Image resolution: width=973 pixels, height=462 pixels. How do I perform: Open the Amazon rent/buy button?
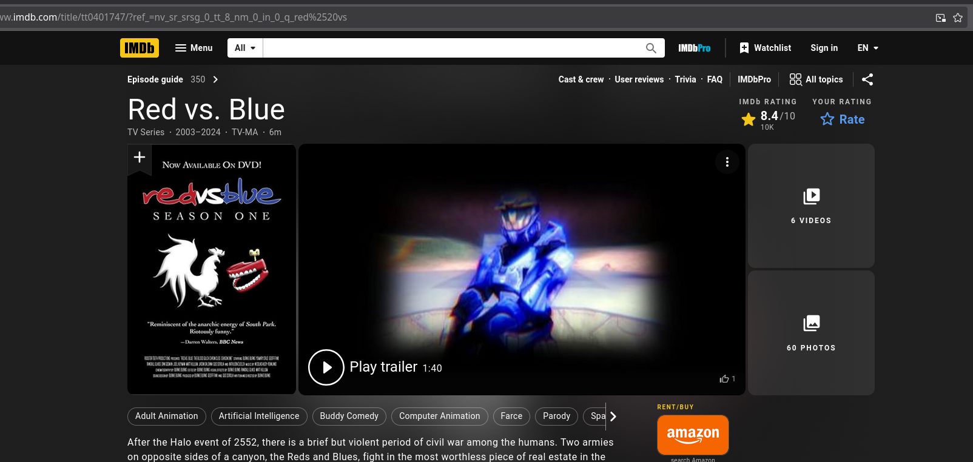[693, 435]
